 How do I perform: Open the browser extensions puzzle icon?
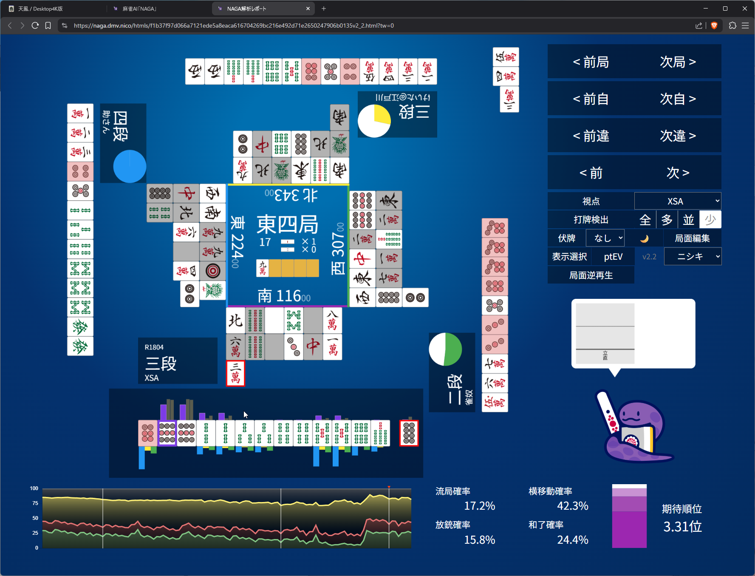pos(732,26)
